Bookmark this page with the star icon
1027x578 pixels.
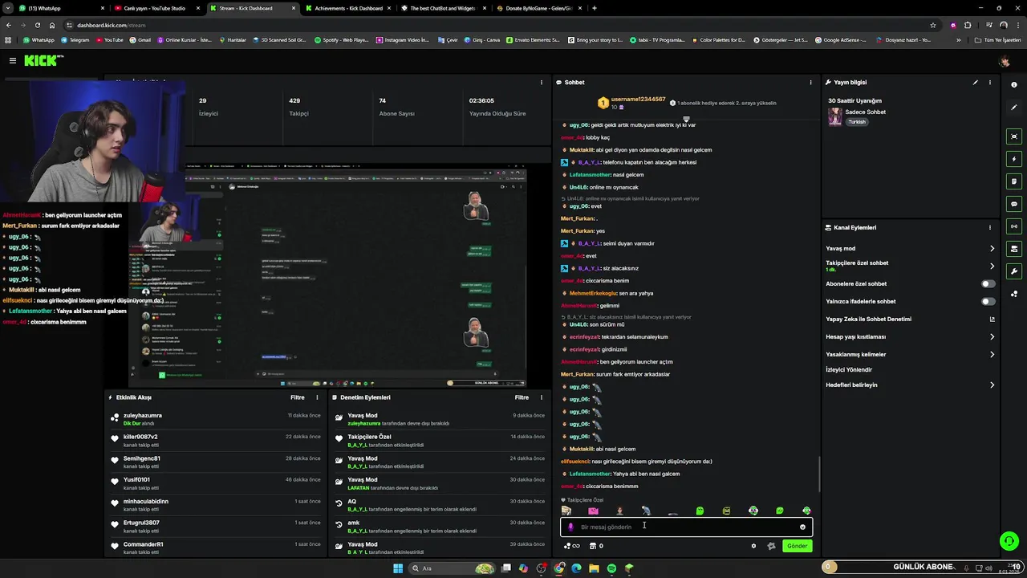932,25
